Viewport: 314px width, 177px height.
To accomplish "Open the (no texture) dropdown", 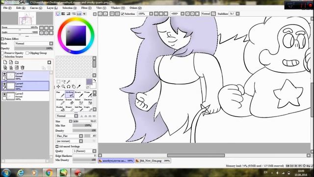I will [69, 141].
